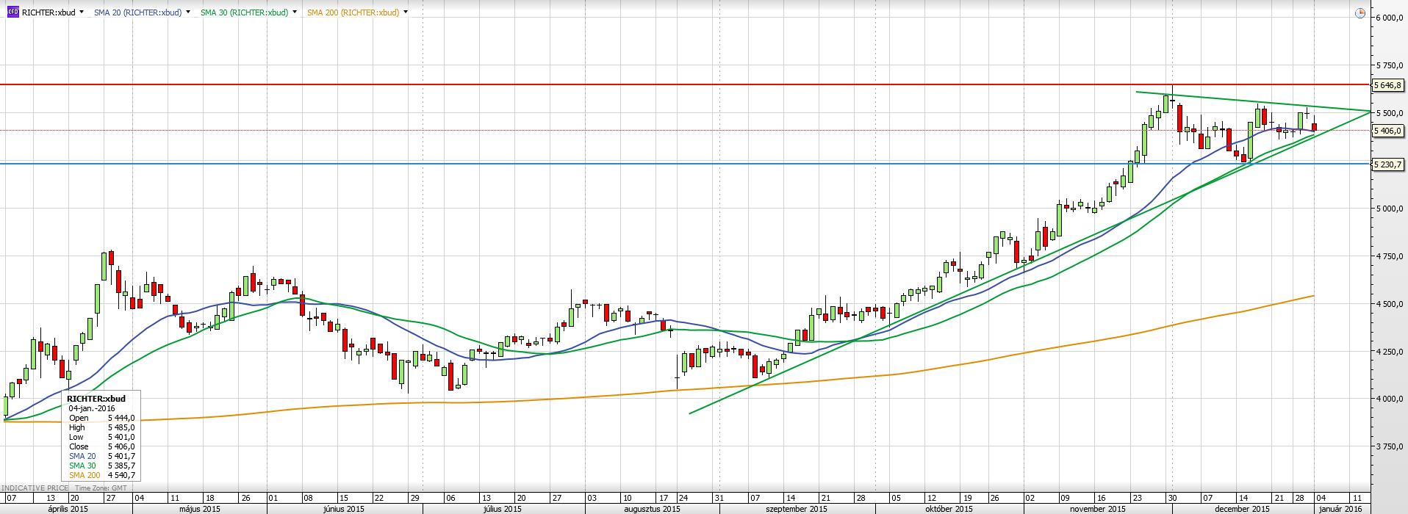Expand the SMA 30 (RICHTER:xbud) dropdown arrow
The height and width of the screenshot is (514, 1408).
[295, 12]
